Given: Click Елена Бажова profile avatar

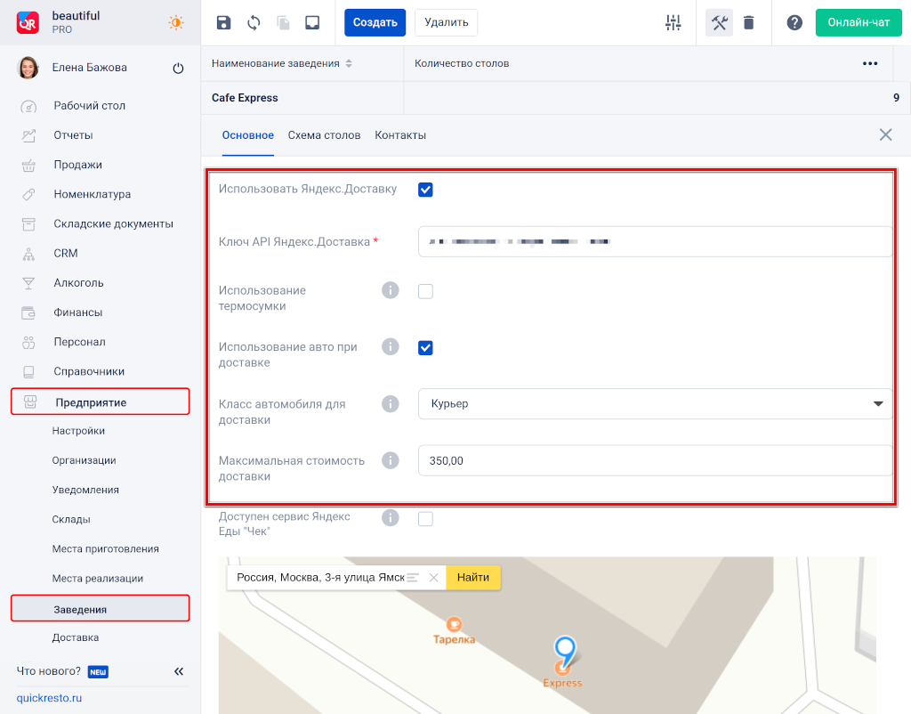Looking at the screenshot, I should [28, 68].
